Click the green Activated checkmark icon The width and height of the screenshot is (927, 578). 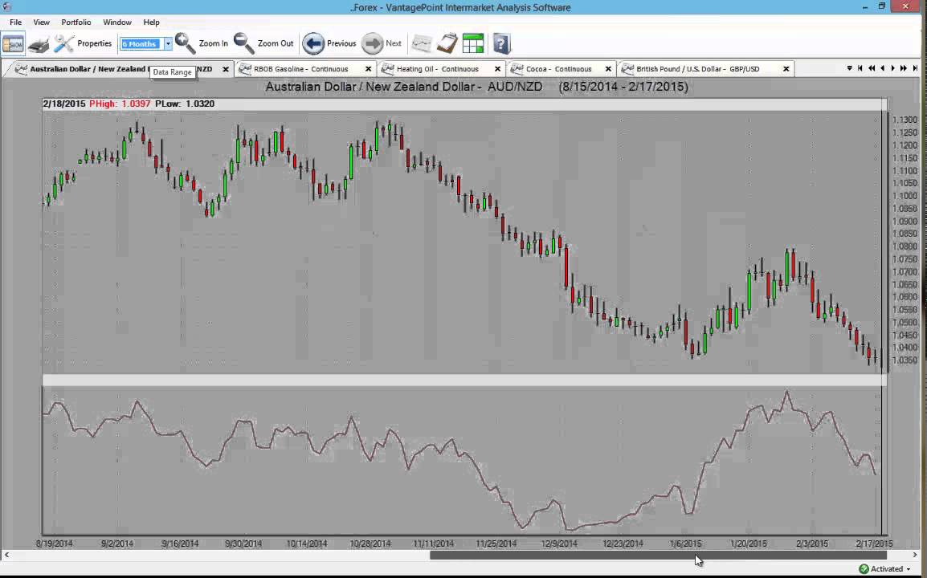pyautogui.click(x=864, y=569)
